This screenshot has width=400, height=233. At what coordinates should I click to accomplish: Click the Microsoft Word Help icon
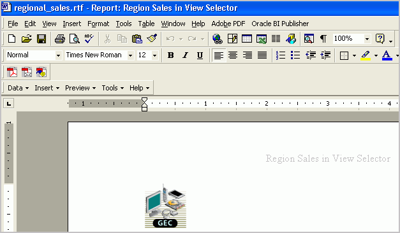(380, 39)
